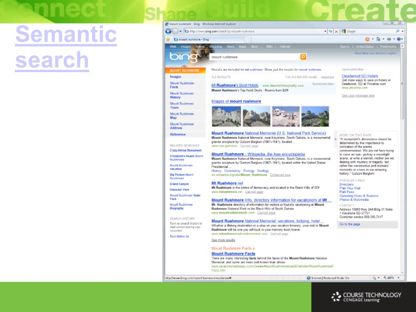Click See more results link
Screen dimensions: 416x312
click(x=223, y=240)
